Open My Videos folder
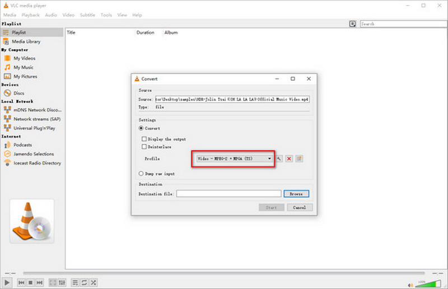448x289 pixels. [32, 58]
